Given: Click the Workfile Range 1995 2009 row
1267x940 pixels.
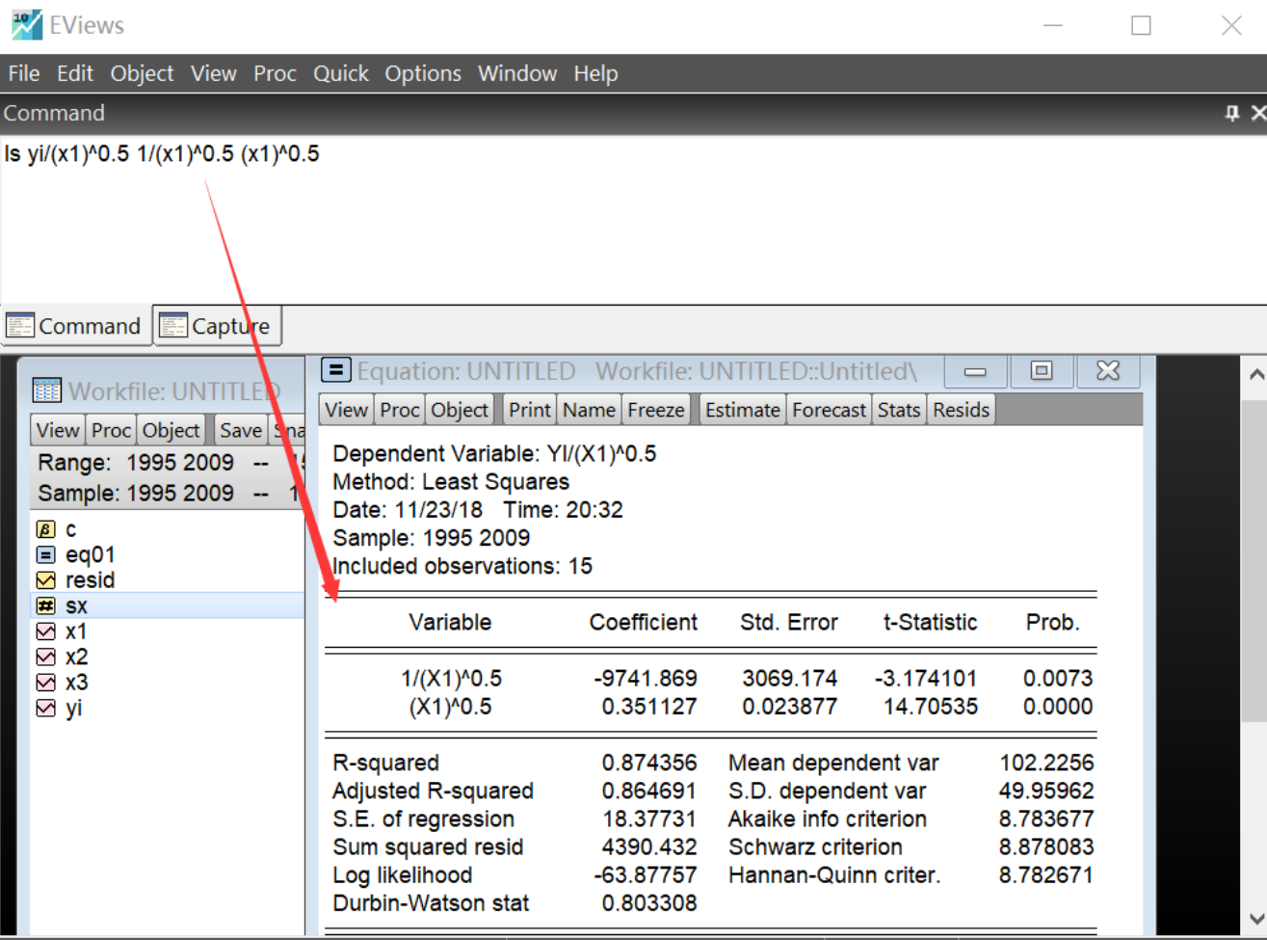Looking at the screenshot, I should click(x=167, y=463).
